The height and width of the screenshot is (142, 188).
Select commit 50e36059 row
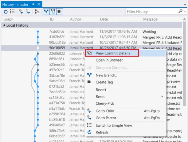pos(92,48)
